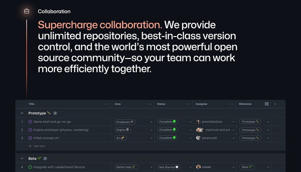Click the Collaboration section label
Viewport: 301px width, 172px height.
coord(54,12)
